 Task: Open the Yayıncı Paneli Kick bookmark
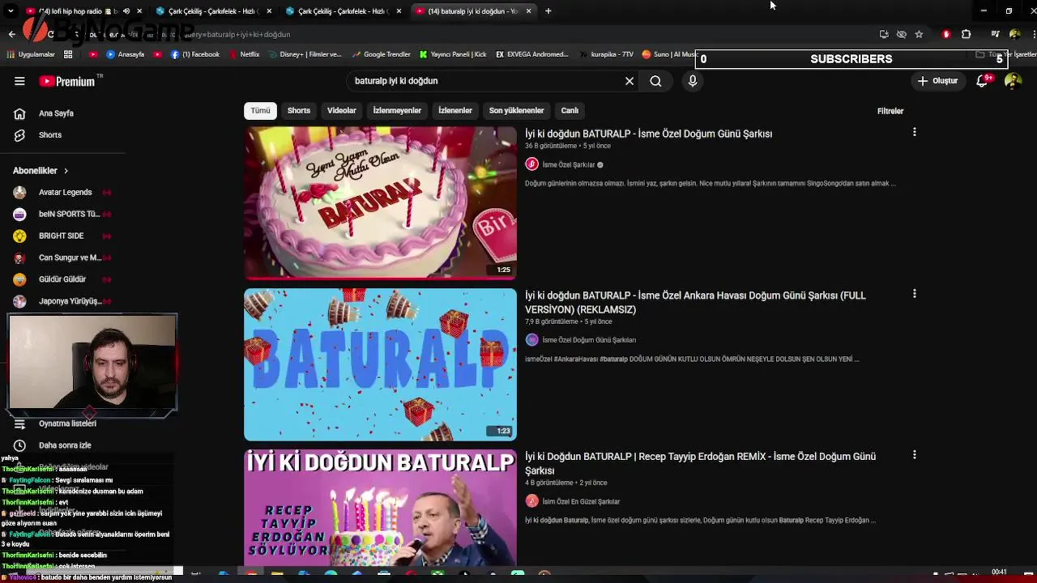tap(453, 54)
